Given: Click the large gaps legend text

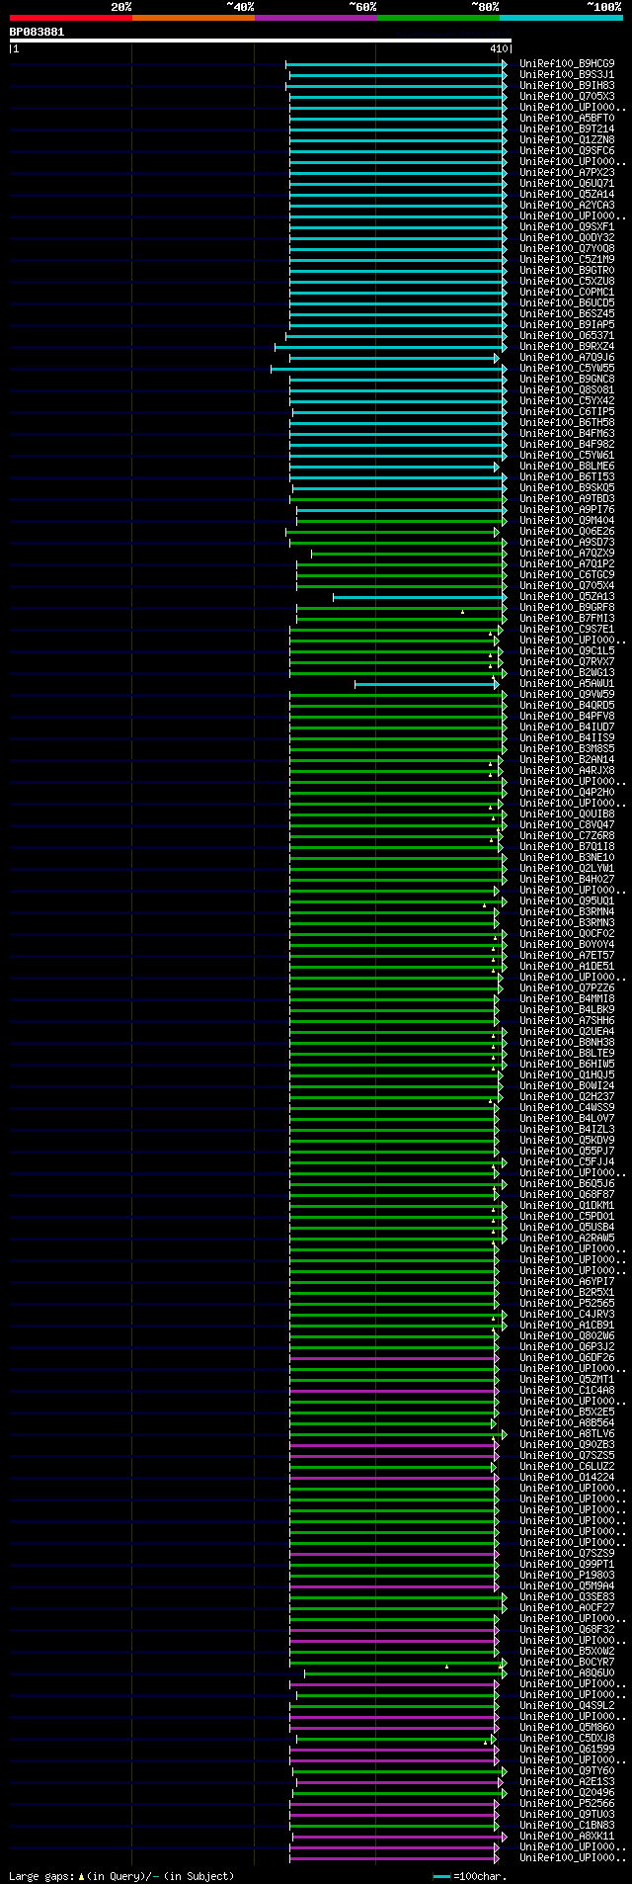Looking at the screenshot, I should [121, 1875].
